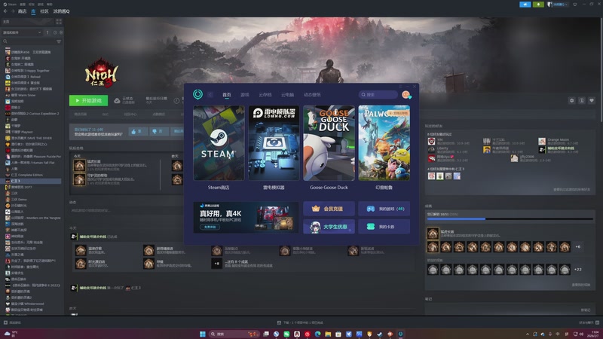The width and height of the screenshot is (603, 339).
Task: Click the library grid view icon
Action: pyautogui.click(x=59, y=22)
